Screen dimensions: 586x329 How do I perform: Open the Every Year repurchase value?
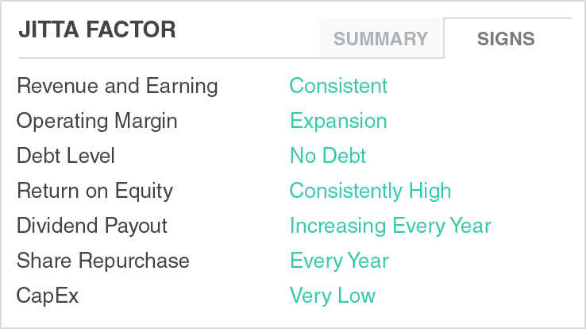point(339,261)
